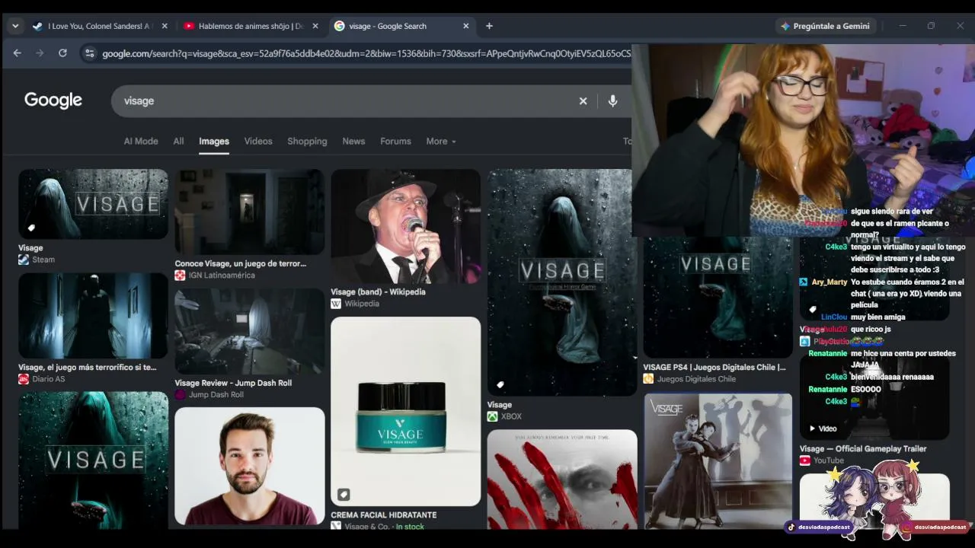Open the dancing couple Visage album image
Viewport: 975px width, 548px height.
[x=718, y=460]
